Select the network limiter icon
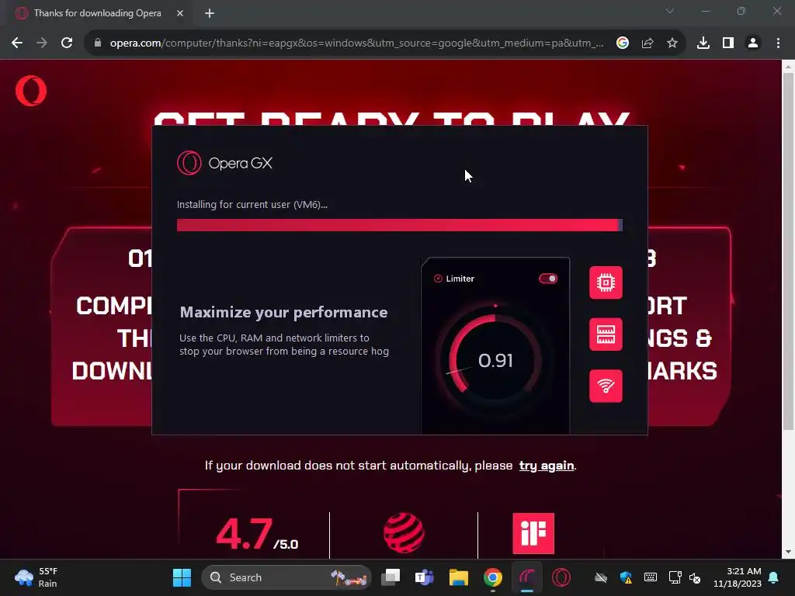This screenshot has height=596, width=795. (606, 386)
